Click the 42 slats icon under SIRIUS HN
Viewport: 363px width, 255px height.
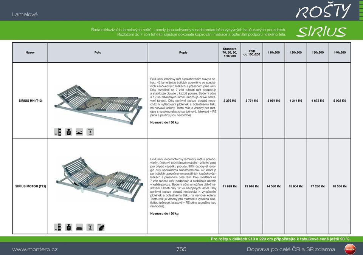click(x=58, y=132)
